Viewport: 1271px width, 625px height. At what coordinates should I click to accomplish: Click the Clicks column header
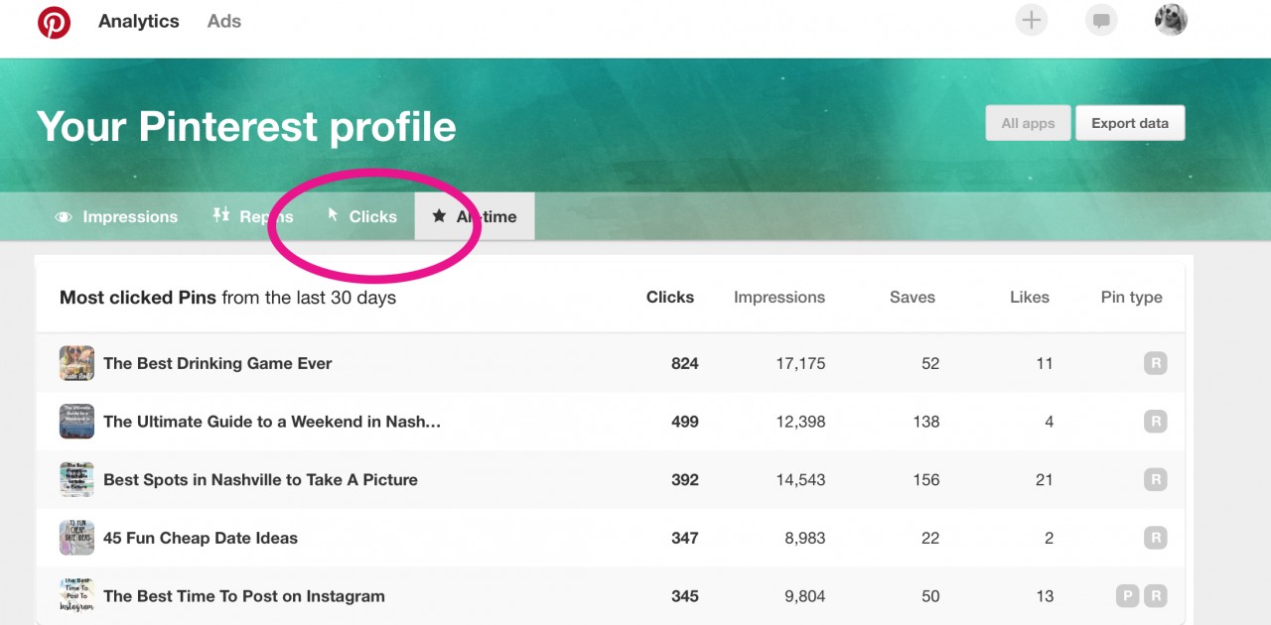pyautogui.click(x=670, y=297)
